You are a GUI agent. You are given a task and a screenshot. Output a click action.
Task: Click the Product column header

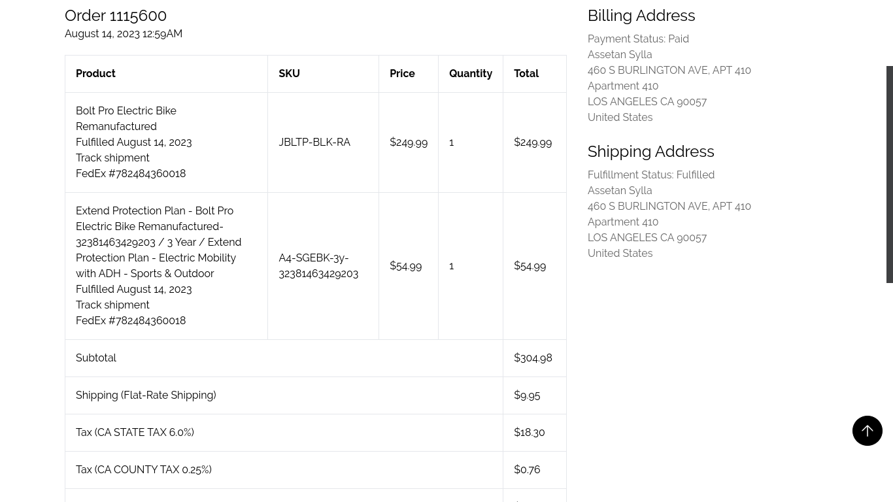pyautogui.click(x=95, y=73)
